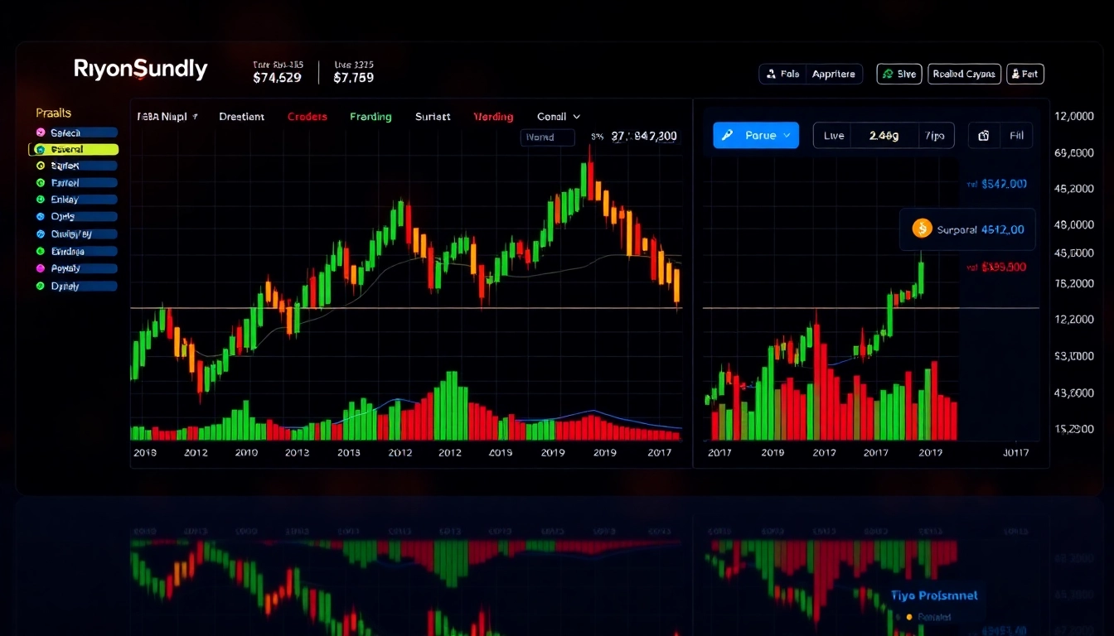This screenshot has height=636, width=1114.
Task: Click the green dot icon beside Farrell
Action: click(x=40, y=183)
